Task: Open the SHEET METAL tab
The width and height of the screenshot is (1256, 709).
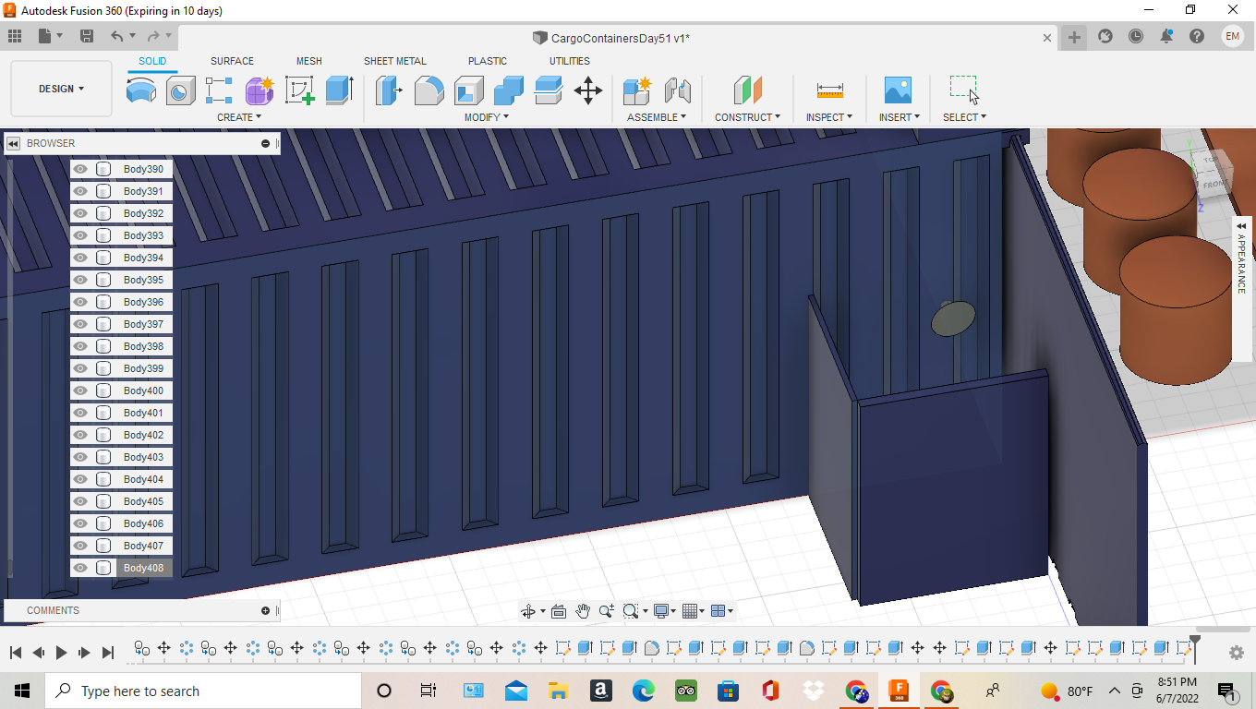Action: click(x=394, y=61)
